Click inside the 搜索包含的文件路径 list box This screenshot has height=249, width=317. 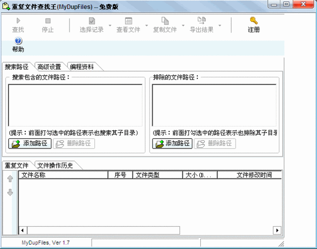75,105
